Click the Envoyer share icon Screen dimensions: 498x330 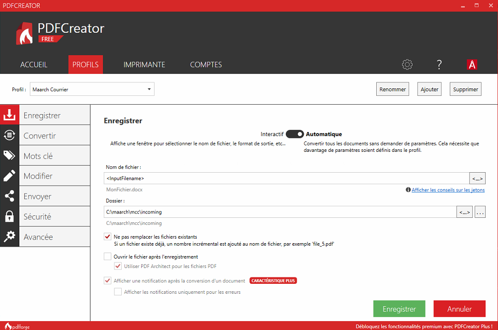9,196
